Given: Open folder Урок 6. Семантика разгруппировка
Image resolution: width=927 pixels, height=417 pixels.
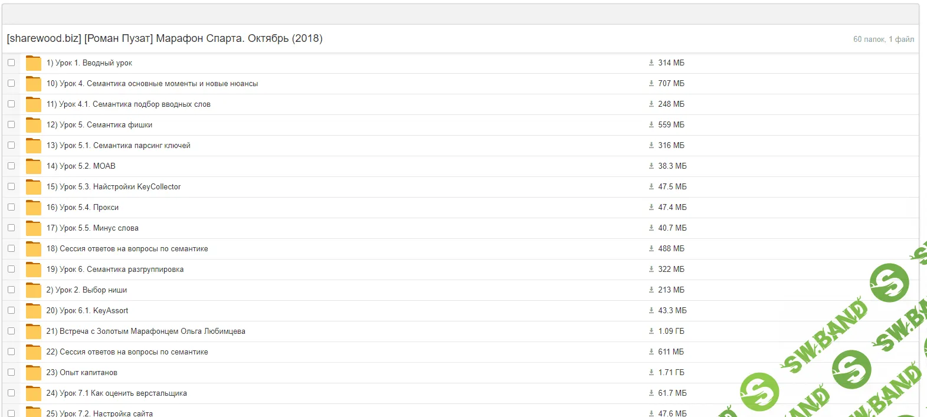Looking at the screenshot, I should click(x=114, y=270).
